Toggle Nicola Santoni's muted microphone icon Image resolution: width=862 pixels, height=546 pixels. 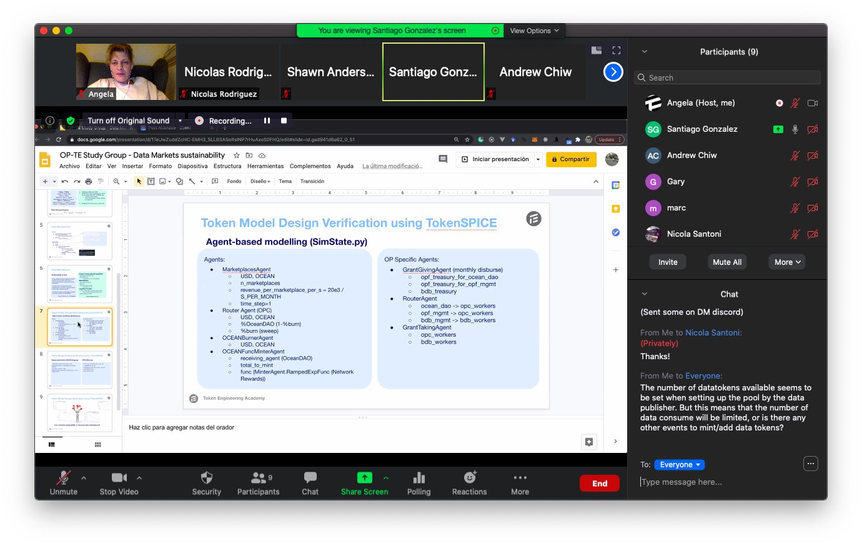[x=795, y=234]
